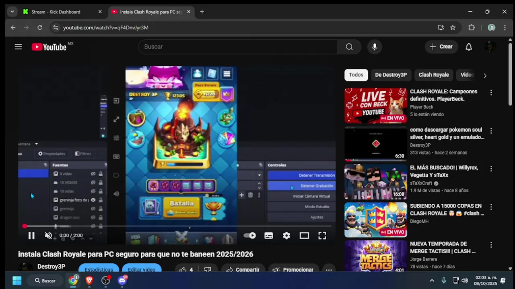Open options for pokemon soul silver video
The height and width of the screenshot is (289, 515).
(491, 131)
